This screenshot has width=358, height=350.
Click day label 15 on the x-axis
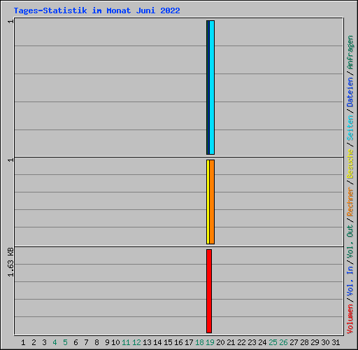click(x=168, y=342)
